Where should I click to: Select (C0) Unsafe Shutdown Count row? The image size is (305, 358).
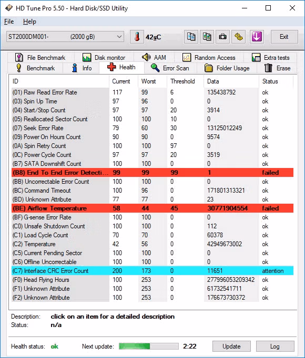(x=152, y=226)
